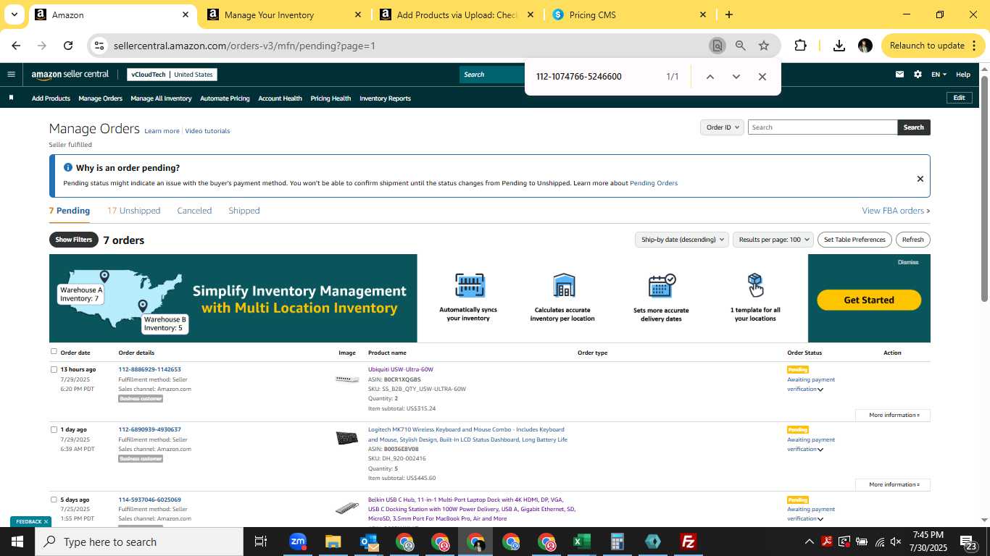Viewport: 990px width, 556px height.
Task: Switch to the Unshipped orders tab
Action: pyautogui.click(x=134, y=211)
